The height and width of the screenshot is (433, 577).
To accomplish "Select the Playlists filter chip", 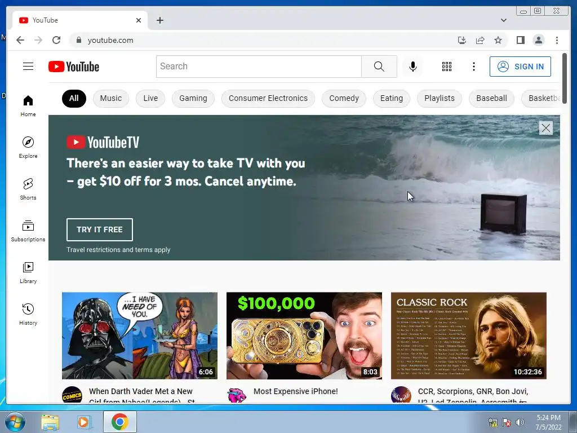I will [440, 98].
